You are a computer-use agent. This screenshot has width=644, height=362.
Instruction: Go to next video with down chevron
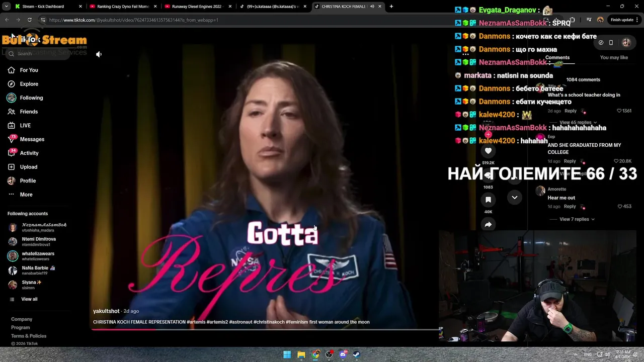(514, 198)
